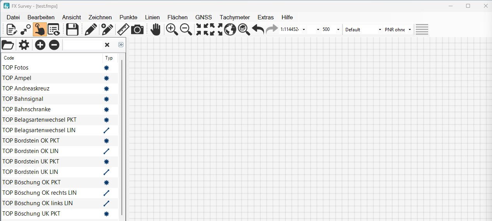Click the undo arrow icon
This screenshot has height=221, width=492.
258,29
